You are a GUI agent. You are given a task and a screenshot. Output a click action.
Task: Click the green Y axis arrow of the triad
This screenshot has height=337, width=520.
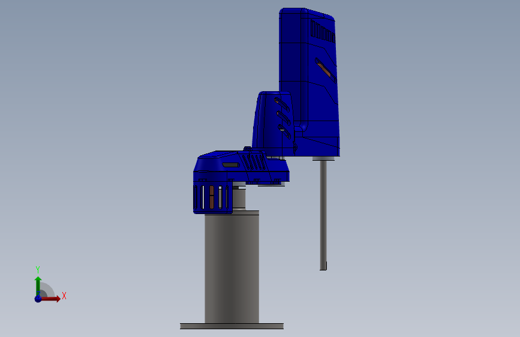38,285
